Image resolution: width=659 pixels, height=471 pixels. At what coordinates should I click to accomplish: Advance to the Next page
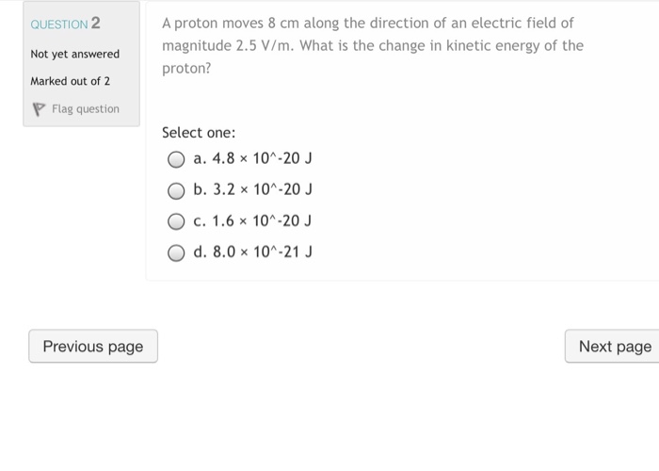pyautogui.click(x=614, y=347)
